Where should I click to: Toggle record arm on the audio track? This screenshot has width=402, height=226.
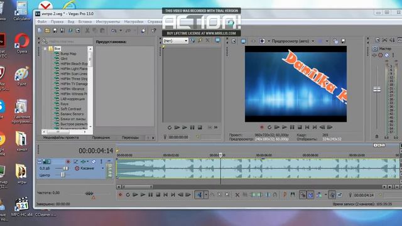(68, 161)
